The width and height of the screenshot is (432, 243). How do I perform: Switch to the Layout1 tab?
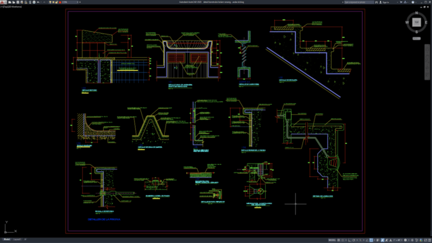tap(17, 240)
